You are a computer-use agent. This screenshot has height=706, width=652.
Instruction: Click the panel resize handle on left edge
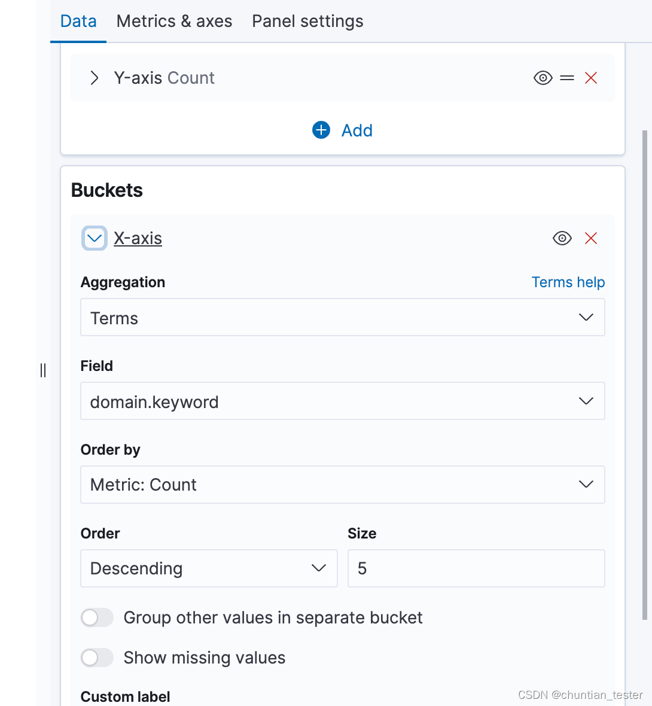pos(43,370)
